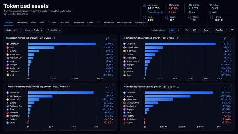
Task: Expand the Tokenized funds chart fullscreen
Action: pyautogui.click(x=225, y=38)
